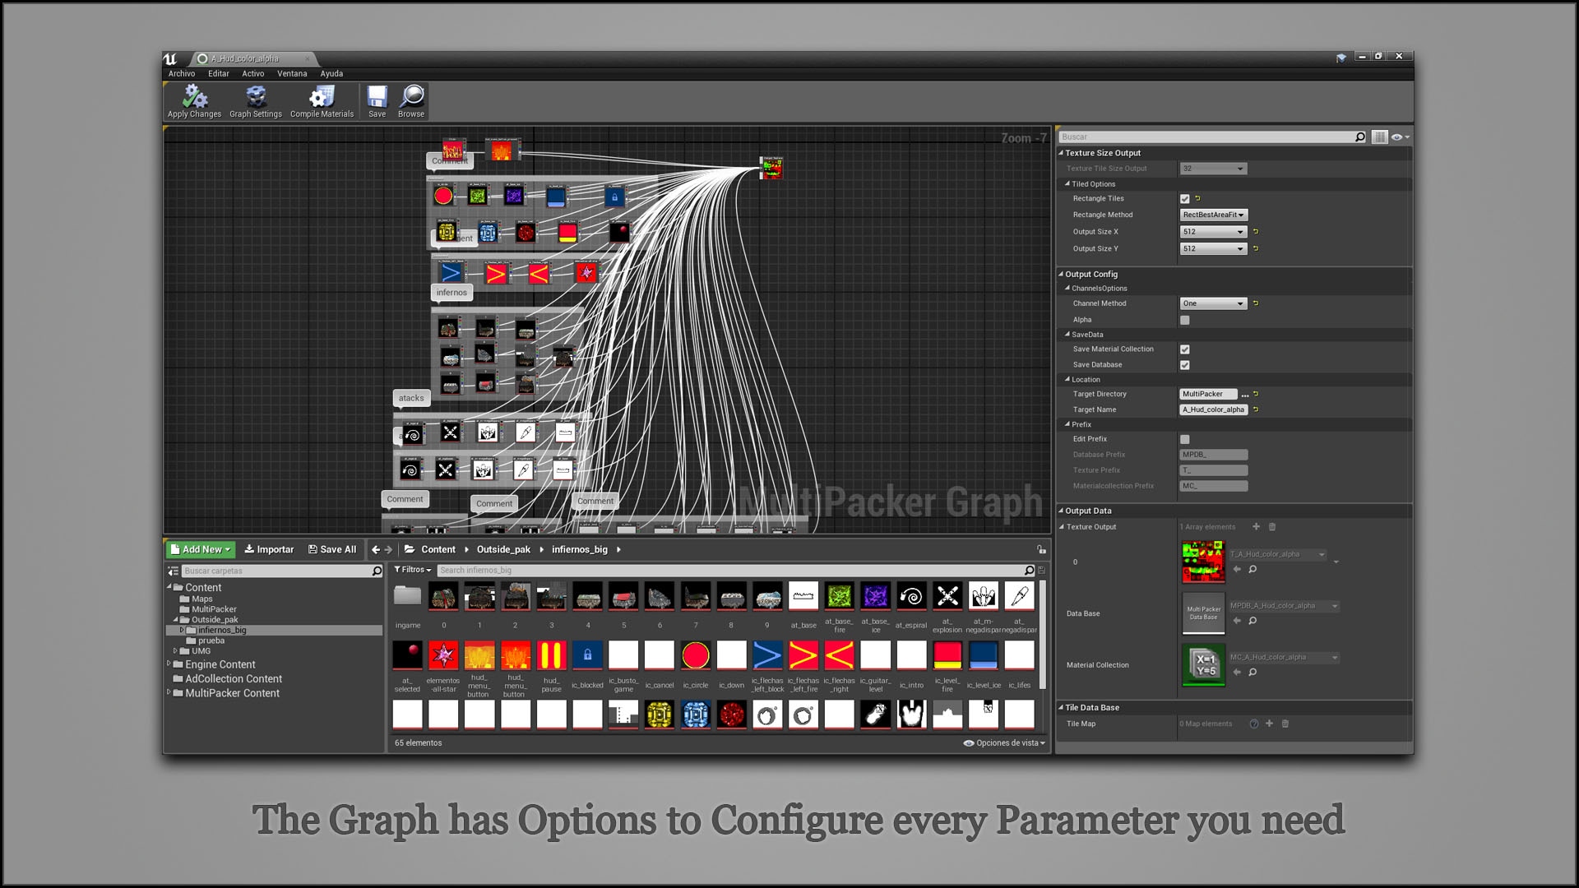Open the Ventana menu

292,74
